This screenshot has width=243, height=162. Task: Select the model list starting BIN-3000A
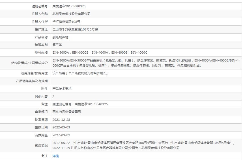pyautogui.click(x=100, y=52)
